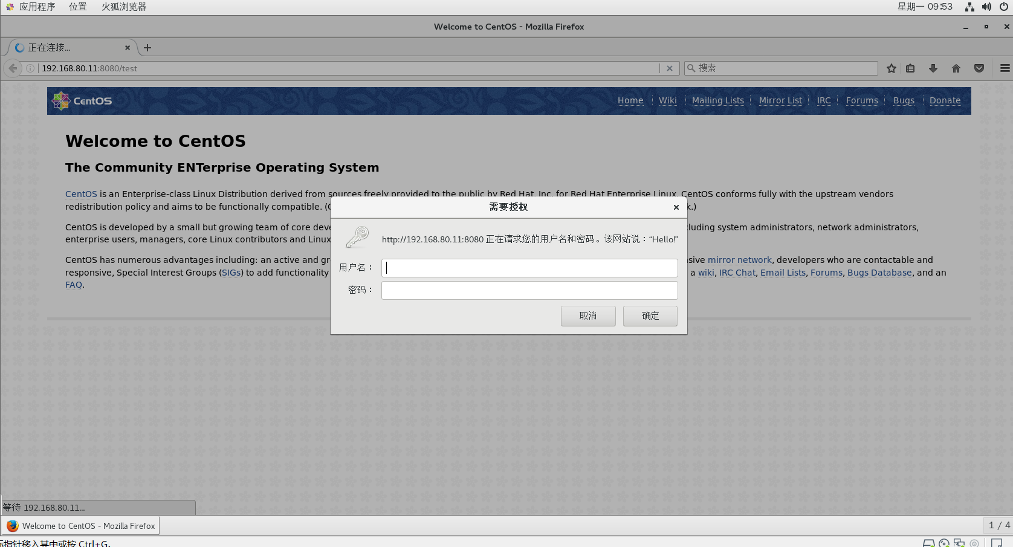The image size is (1013, 547).
Task: Open the Donate header link
Action: [945, 100]
